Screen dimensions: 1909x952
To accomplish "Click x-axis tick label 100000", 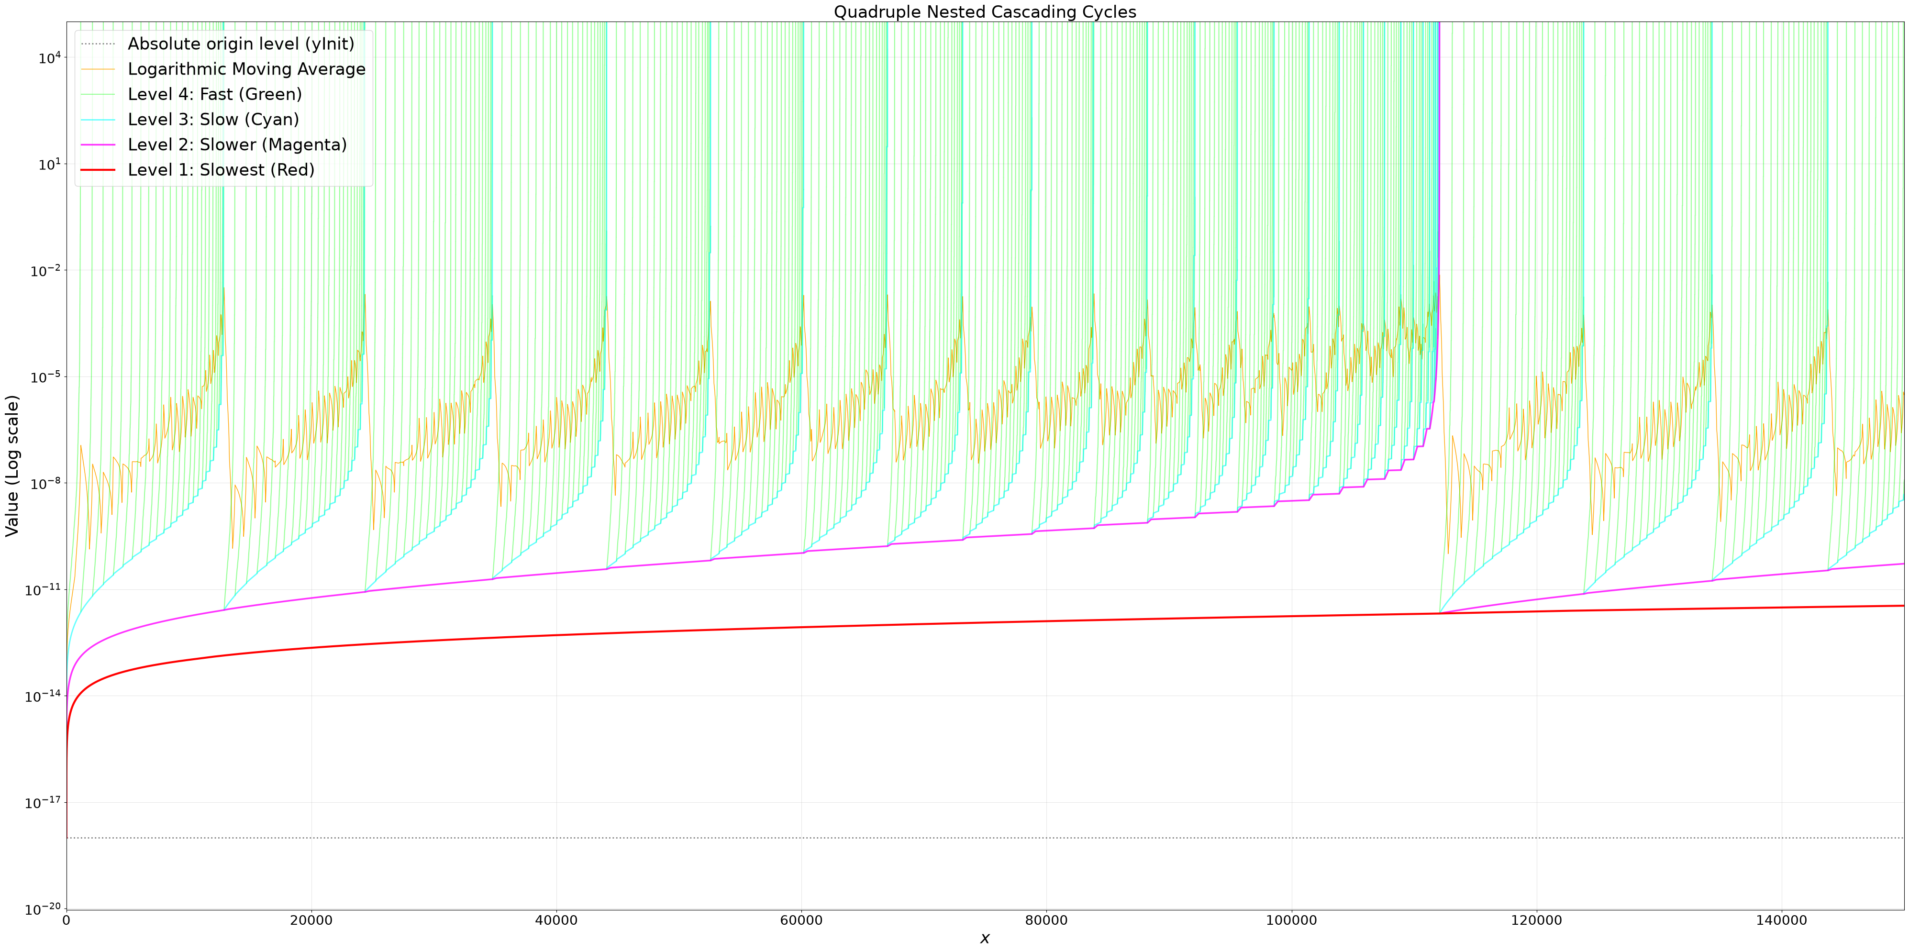I will (1292, 921).
